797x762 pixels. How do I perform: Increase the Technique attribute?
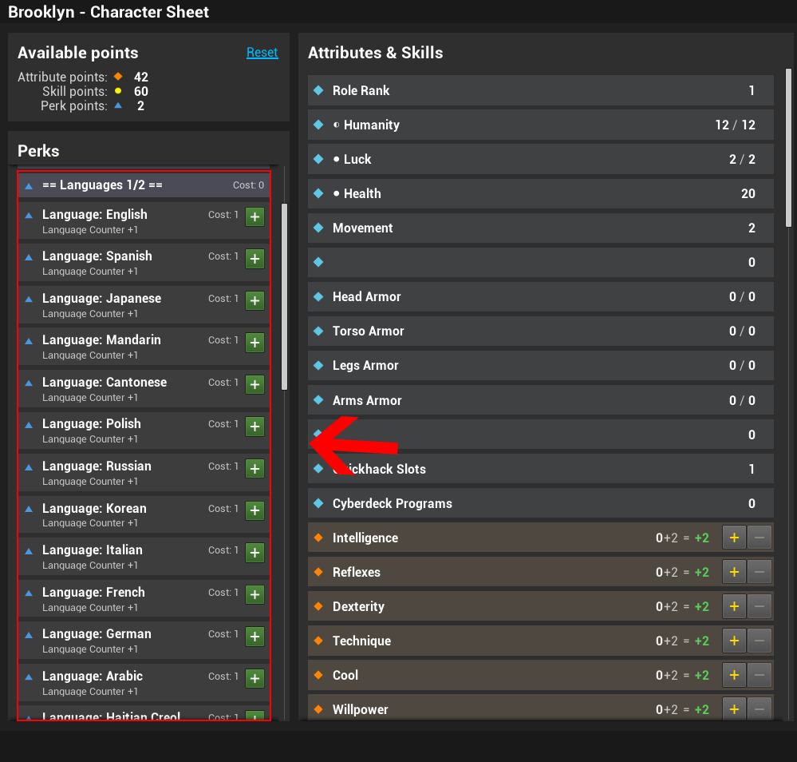733,641
